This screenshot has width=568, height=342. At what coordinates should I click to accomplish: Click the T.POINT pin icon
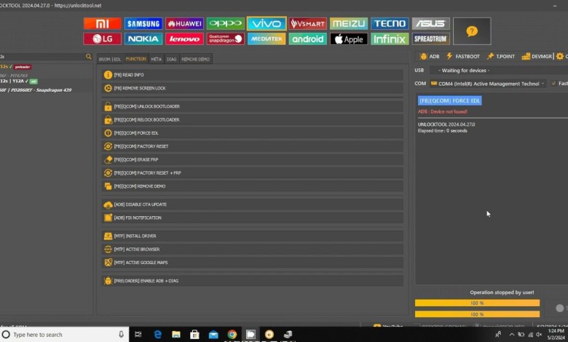(491, 56)
